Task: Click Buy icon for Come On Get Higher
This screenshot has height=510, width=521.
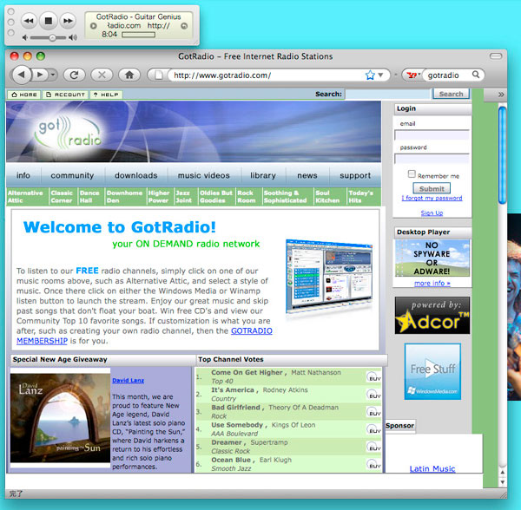Action: (373, 377)
